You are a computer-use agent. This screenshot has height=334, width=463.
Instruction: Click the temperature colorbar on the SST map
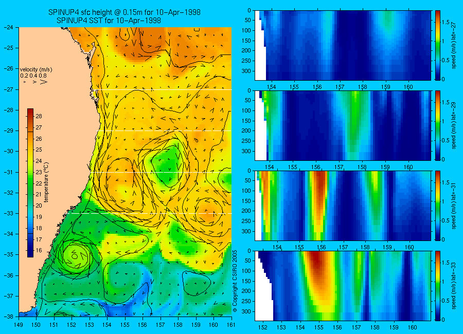tap(30, 182)
